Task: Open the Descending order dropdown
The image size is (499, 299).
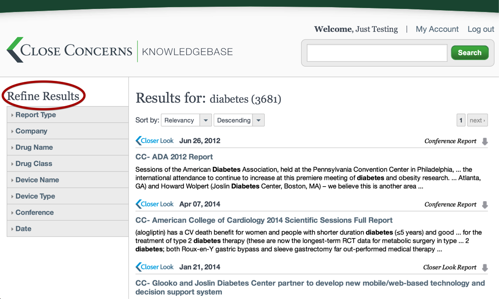Action: click(239, 120)
